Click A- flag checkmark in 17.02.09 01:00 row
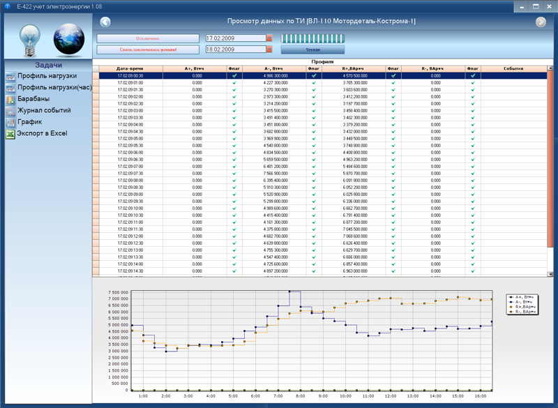Viewport: 558px width, 408px height. coord(313,83)
